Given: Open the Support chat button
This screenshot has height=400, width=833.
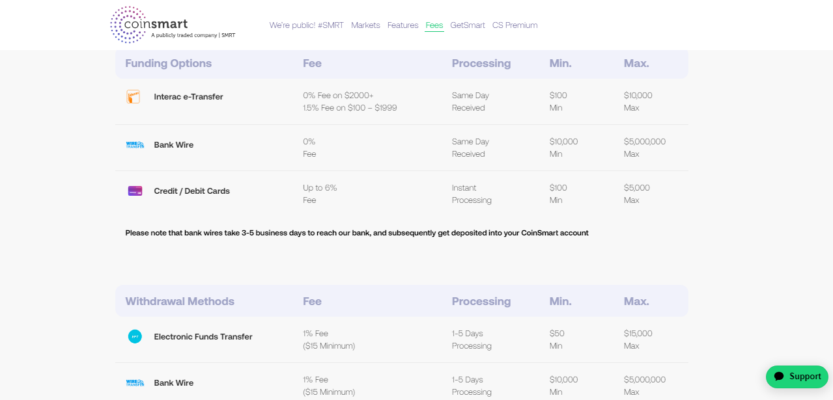Looking at the screenshot, I should (797, 377).
